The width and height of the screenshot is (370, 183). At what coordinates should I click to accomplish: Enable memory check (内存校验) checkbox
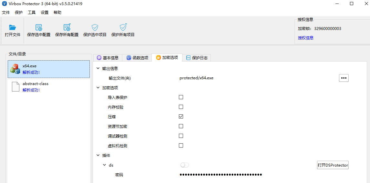[181, 107]
